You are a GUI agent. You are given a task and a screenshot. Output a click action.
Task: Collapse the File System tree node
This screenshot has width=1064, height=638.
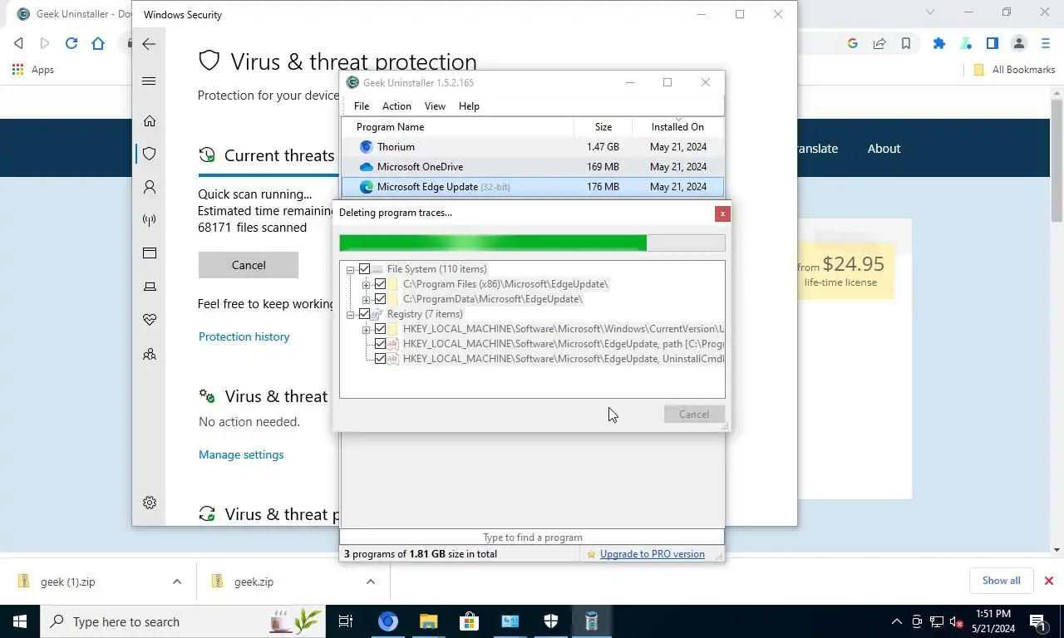(351, 269)
